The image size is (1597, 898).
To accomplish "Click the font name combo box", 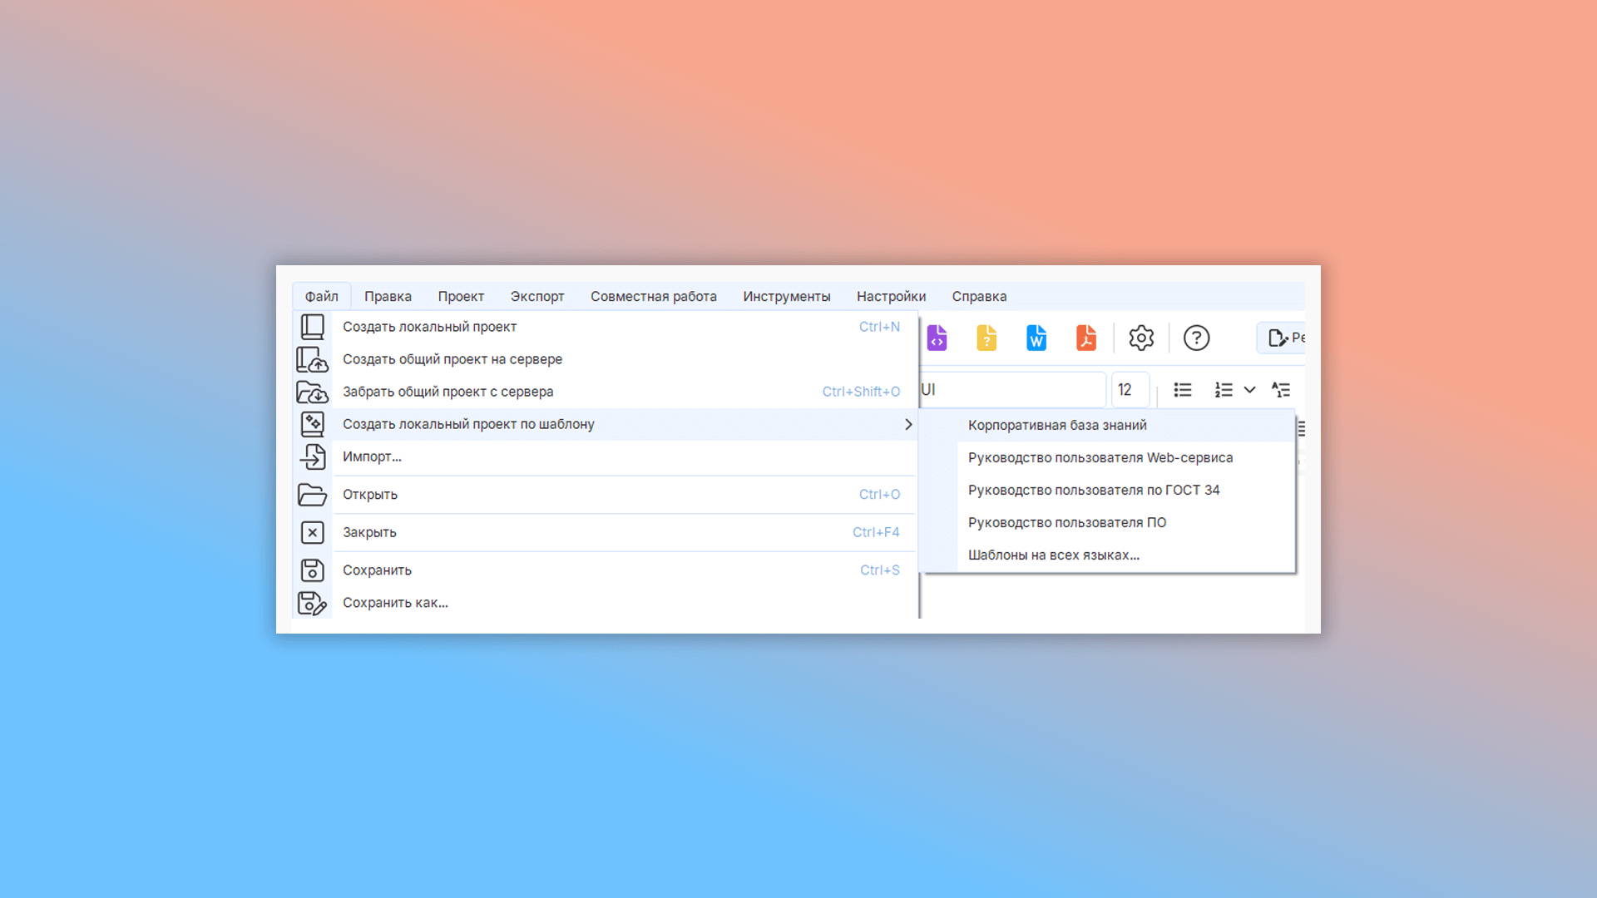I will 1011,390.
